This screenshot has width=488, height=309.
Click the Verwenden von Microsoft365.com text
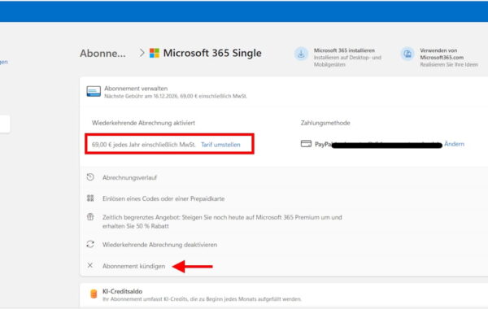[442, 54]
